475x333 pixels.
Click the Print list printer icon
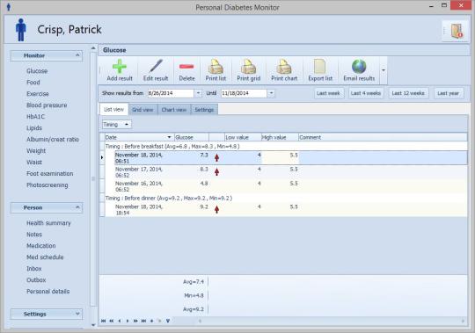pyautogui.click(x=216, y=66)
